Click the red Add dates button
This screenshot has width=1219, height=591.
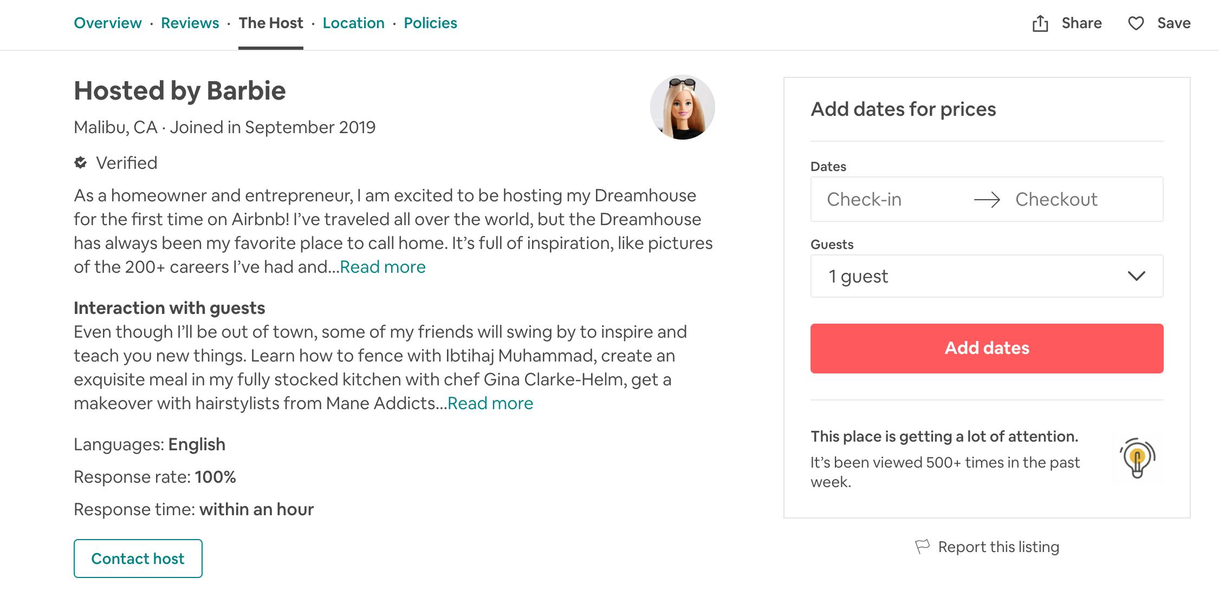tap(986, 348)
